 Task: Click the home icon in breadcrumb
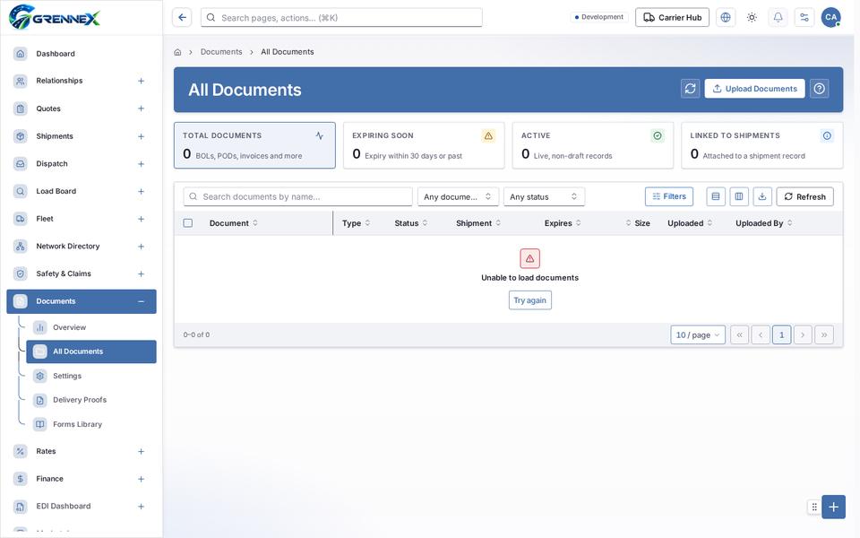pos(177,52)
